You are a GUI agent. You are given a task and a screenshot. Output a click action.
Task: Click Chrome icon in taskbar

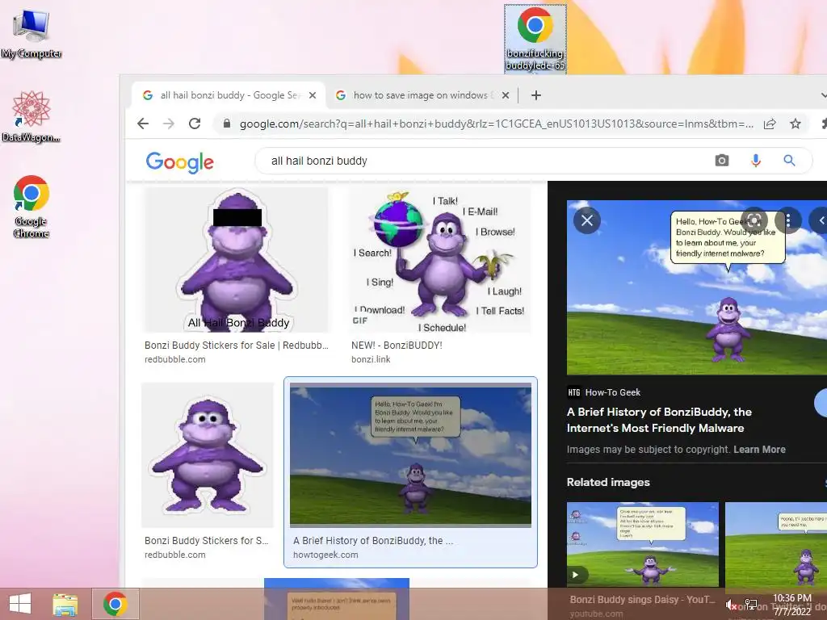(x=115, y=604)
